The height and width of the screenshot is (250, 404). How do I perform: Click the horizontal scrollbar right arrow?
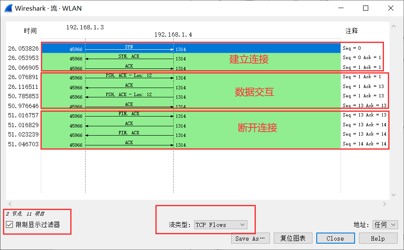(x=384, y=204)
